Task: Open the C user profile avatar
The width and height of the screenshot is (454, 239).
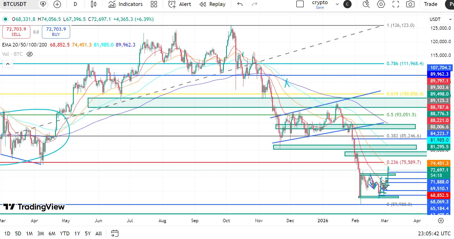Action: [x=347, y=4]
